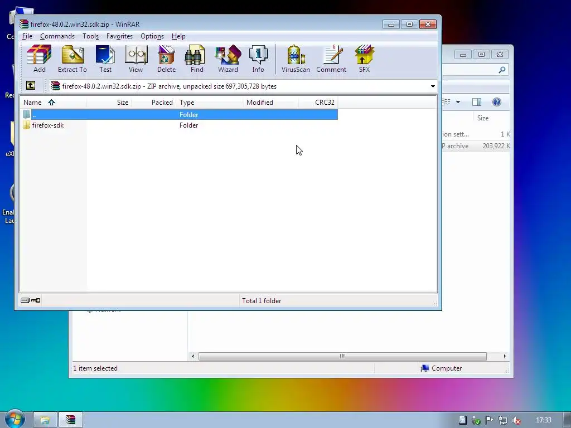
Task: Click the key password icon in status bar
Action: tap(36, 300)
